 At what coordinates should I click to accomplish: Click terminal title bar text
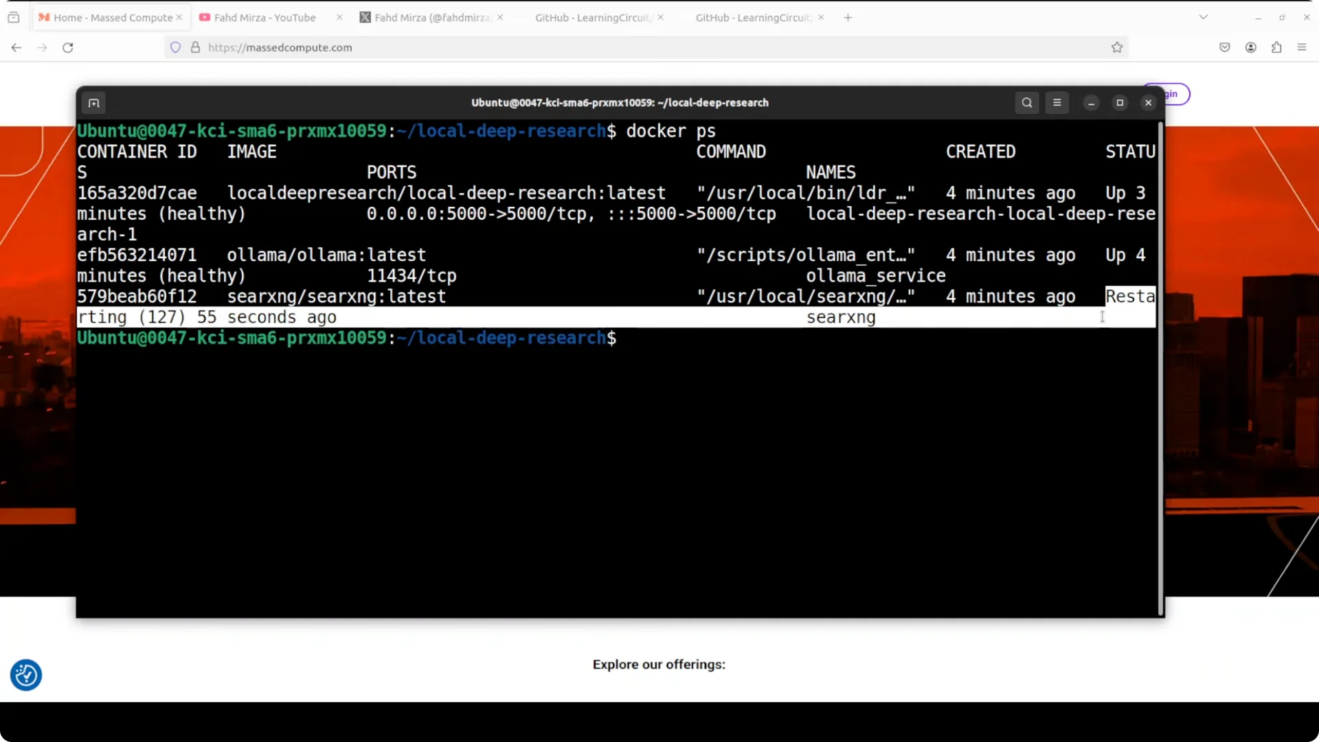pos(620,103)
